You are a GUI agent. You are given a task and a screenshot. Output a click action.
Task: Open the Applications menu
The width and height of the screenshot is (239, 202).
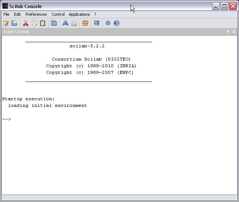[79, 14]
